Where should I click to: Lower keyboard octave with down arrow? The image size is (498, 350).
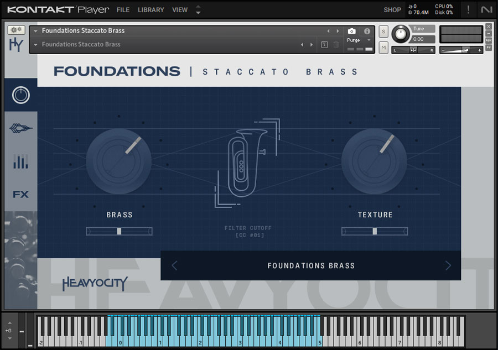click(10, 338)
